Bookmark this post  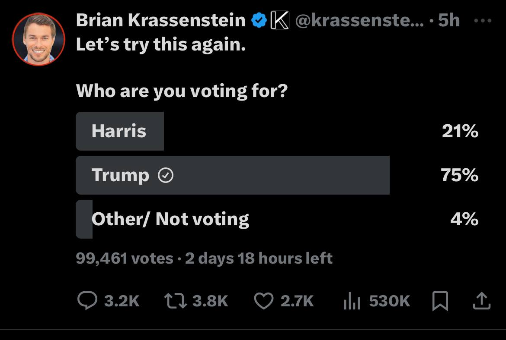tap(440, 301)
